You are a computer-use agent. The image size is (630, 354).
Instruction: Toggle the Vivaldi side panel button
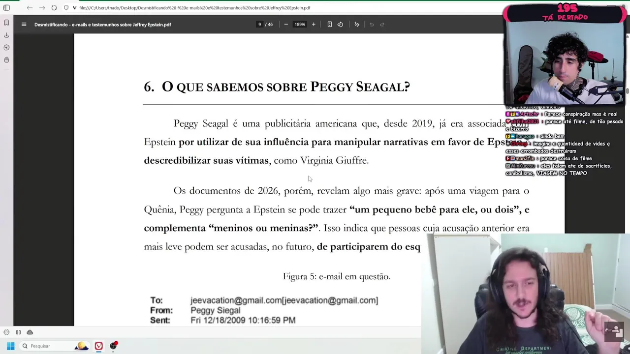(x=6, y=8)
